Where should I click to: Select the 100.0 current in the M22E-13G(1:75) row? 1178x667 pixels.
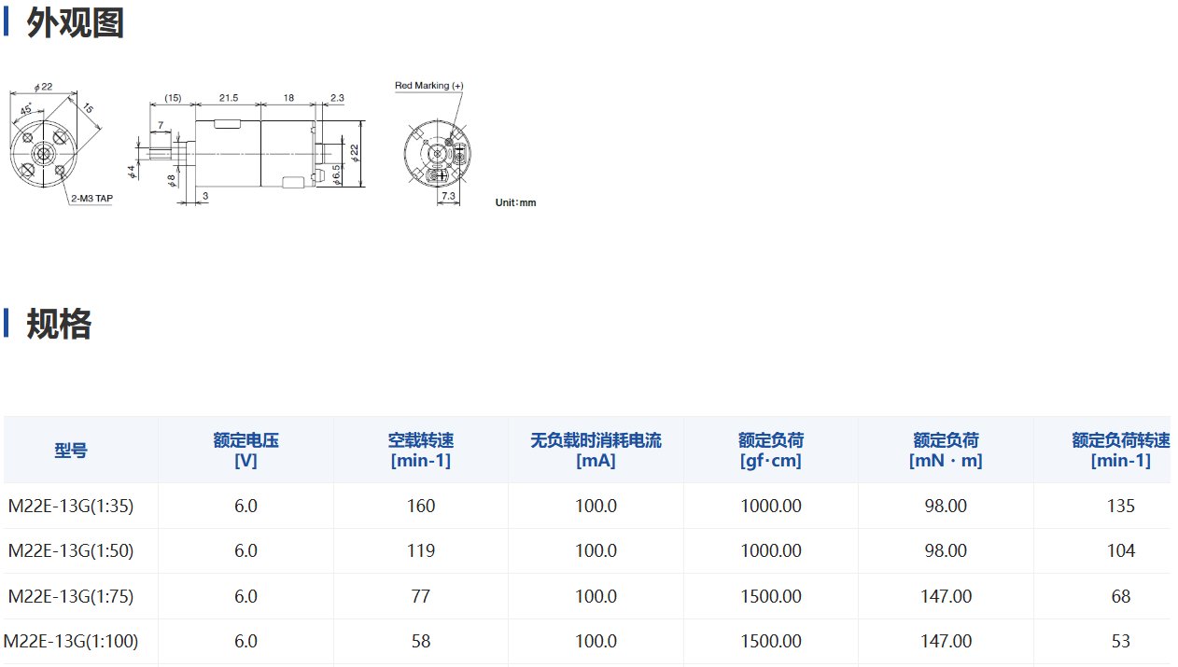coord(596,596)
